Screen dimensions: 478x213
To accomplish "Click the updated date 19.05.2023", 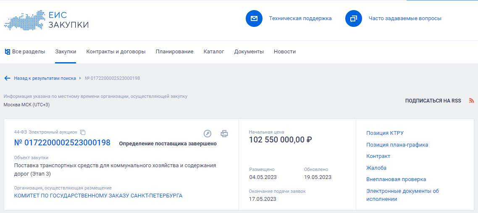I will click(x=318, y=177).
